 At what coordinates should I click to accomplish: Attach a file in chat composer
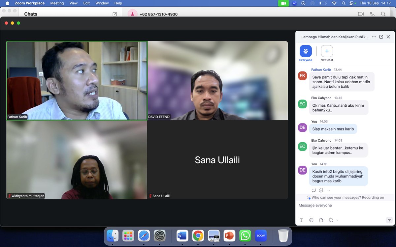[321, 220]
